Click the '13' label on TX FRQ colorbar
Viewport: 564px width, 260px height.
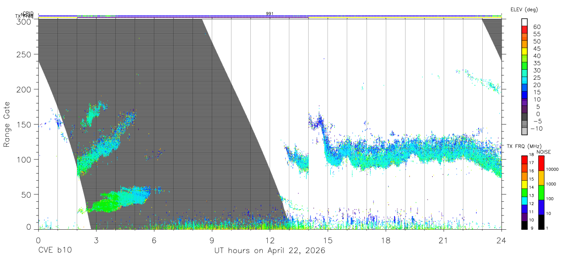(x=531, y=196)
